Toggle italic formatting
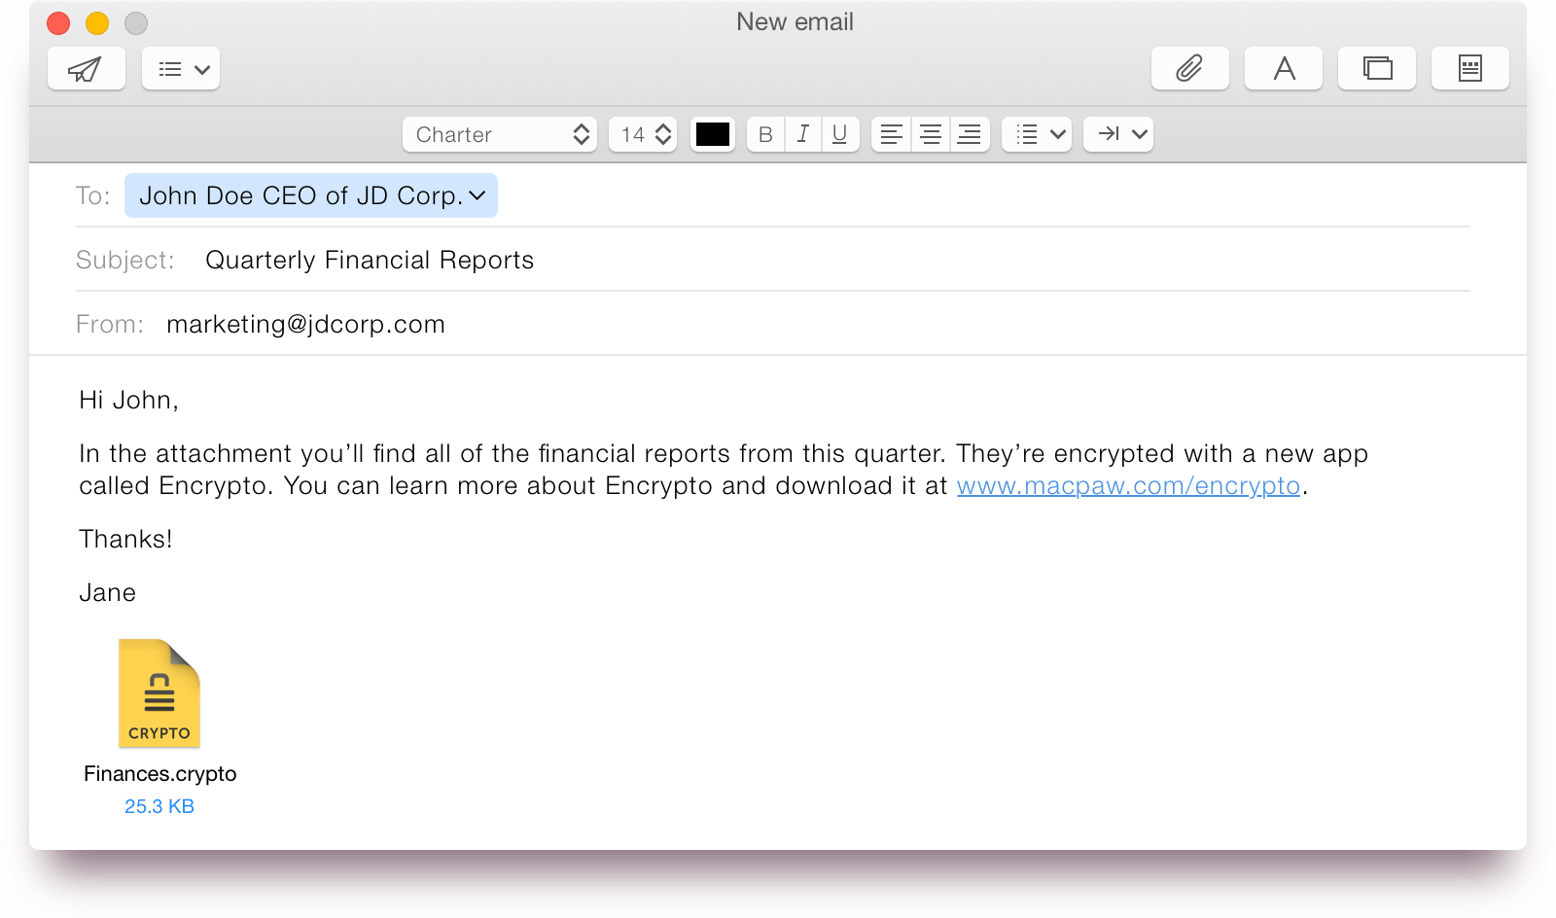The height and width of the screenshot is (918, 1556). tap(802, 134)
